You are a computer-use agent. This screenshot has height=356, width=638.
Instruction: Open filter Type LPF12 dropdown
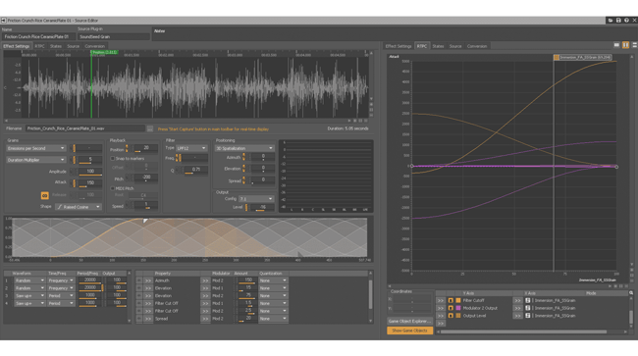pyautogui.click(x=191, y=148)
